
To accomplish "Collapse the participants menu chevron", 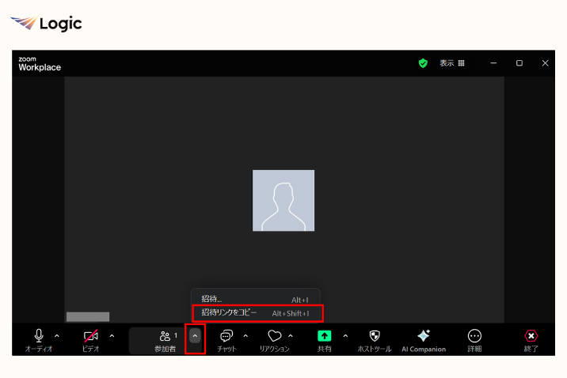I will [196, 336].
